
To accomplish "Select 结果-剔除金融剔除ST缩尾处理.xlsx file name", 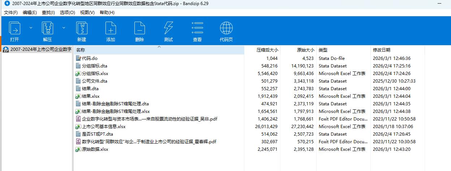I will (116, 111).
